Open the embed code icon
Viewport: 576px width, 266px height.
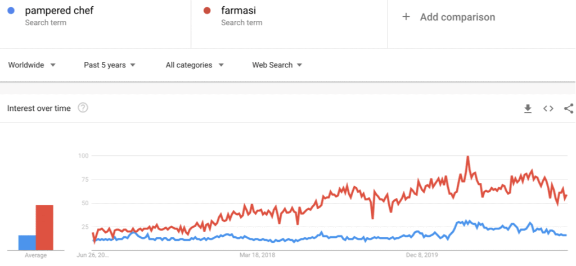[x=548, y=109]
